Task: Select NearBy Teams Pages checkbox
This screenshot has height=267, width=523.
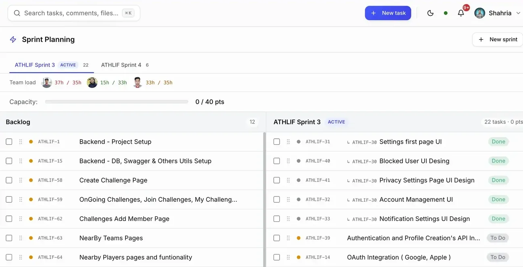Action: click(x=9, y=238)
